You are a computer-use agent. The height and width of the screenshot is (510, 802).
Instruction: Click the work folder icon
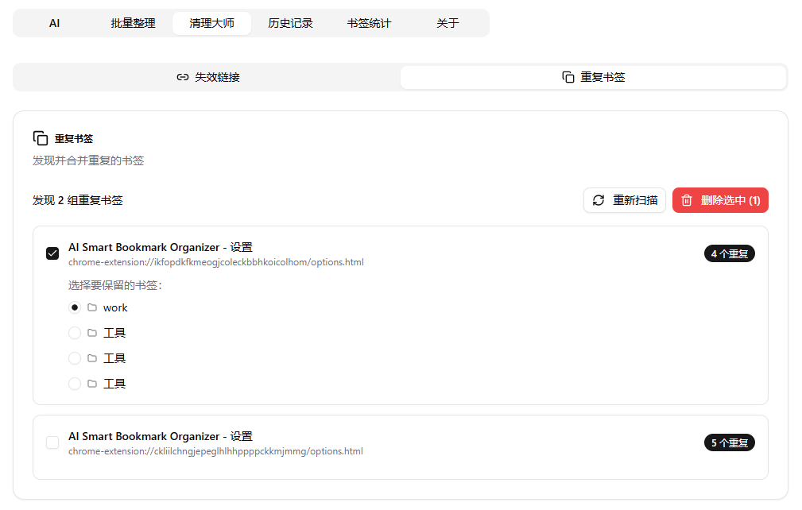pos(92,307)
